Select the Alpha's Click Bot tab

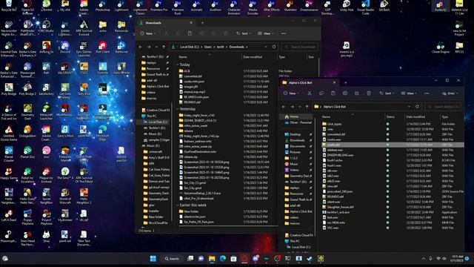click(309, 82)
